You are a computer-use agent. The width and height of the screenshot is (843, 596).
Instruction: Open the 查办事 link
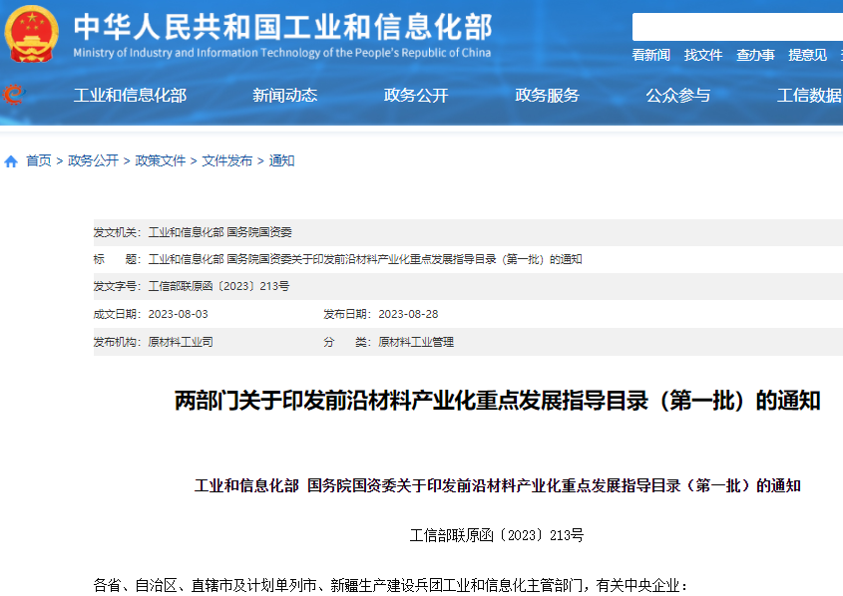(755, 55)
